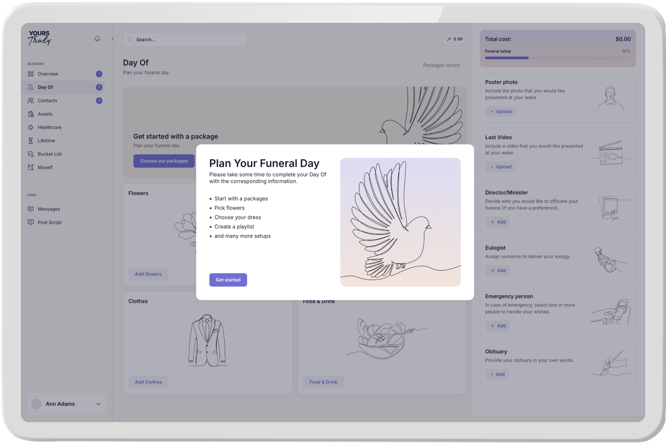This screenshot has width=666, height=443.
Task: Open the Post Script label in sidebar
Action: coord(50,222)
